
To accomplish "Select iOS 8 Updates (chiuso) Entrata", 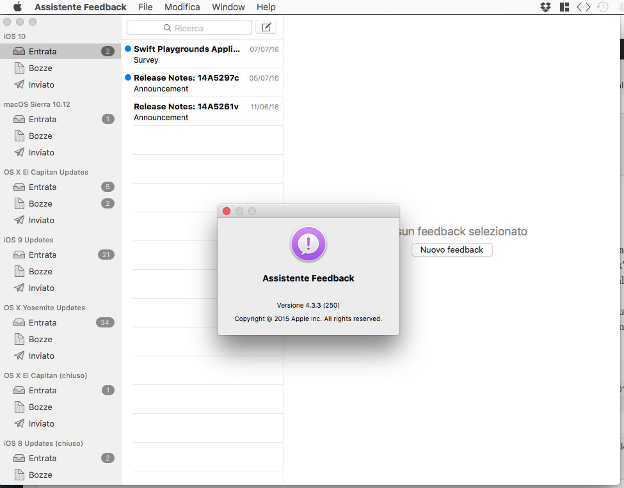I will (61, 458).
